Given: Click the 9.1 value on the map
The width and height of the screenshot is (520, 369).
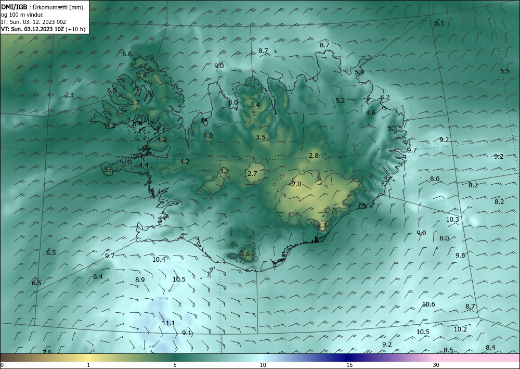Looking at the screenshot, I should tap(187, 333).
